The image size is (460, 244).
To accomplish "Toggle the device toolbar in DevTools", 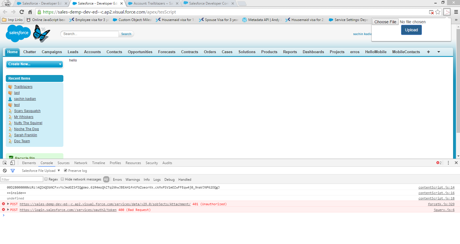I will 12,163.
